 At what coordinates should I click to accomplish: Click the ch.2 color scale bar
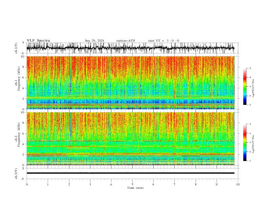[245, 142]
